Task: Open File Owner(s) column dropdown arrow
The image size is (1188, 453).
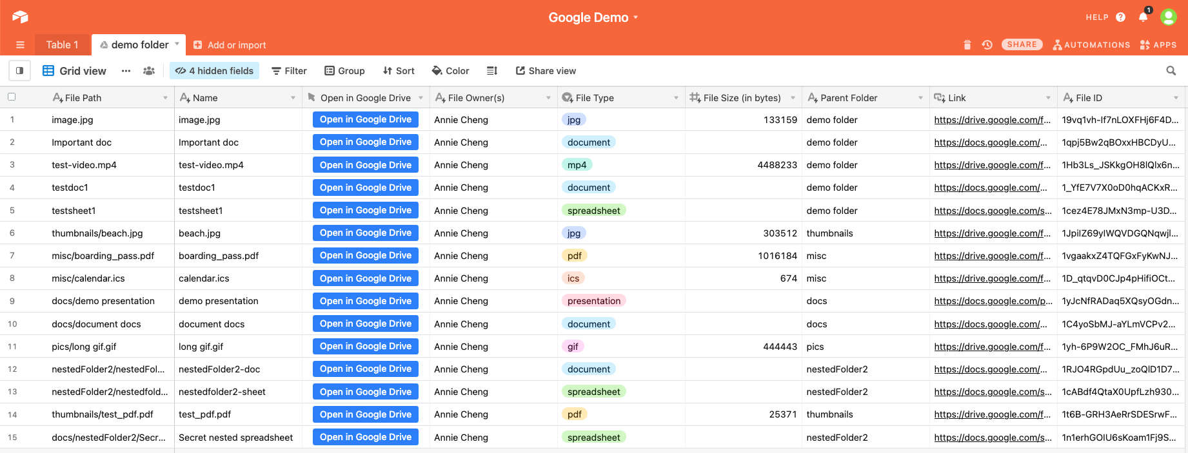Action: coord(548,98)
